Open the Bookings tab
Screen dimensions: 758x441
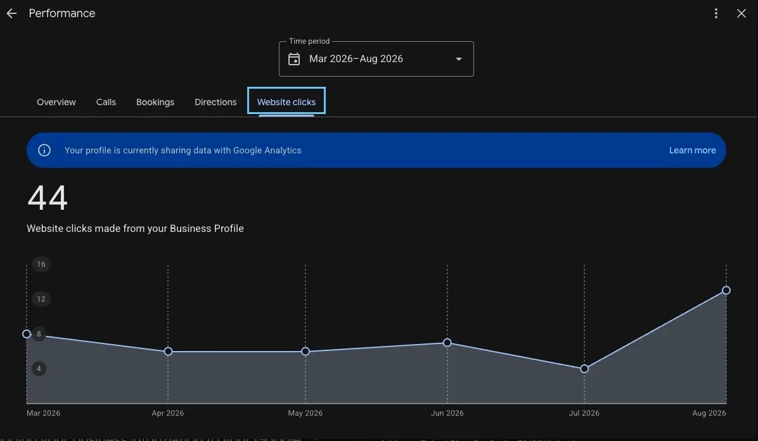tap(155, 102)
